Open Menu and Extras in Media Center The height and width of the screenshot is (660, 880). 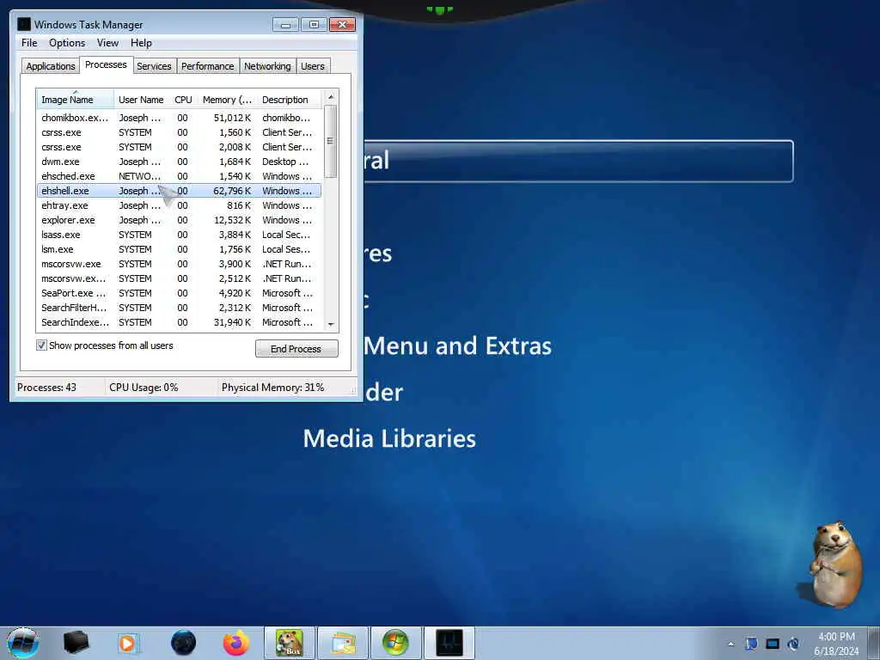coord(457,345)
